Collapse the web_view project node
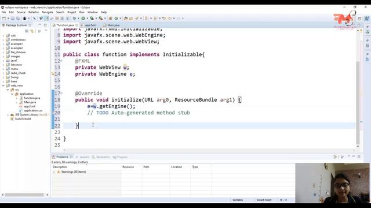 [x=3, y=86]
